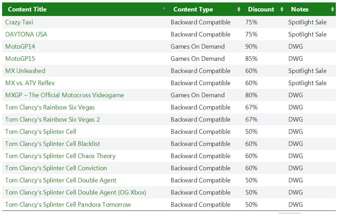This screenshot has width=340, height=214.
Task: Select the MotoGP14 title link
Action: tap(20, 47)
